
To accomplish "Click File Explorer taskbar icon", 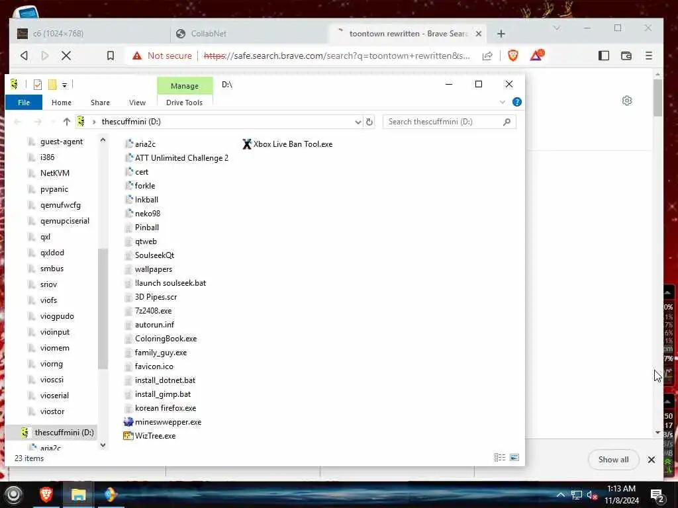I will (78, 495).
